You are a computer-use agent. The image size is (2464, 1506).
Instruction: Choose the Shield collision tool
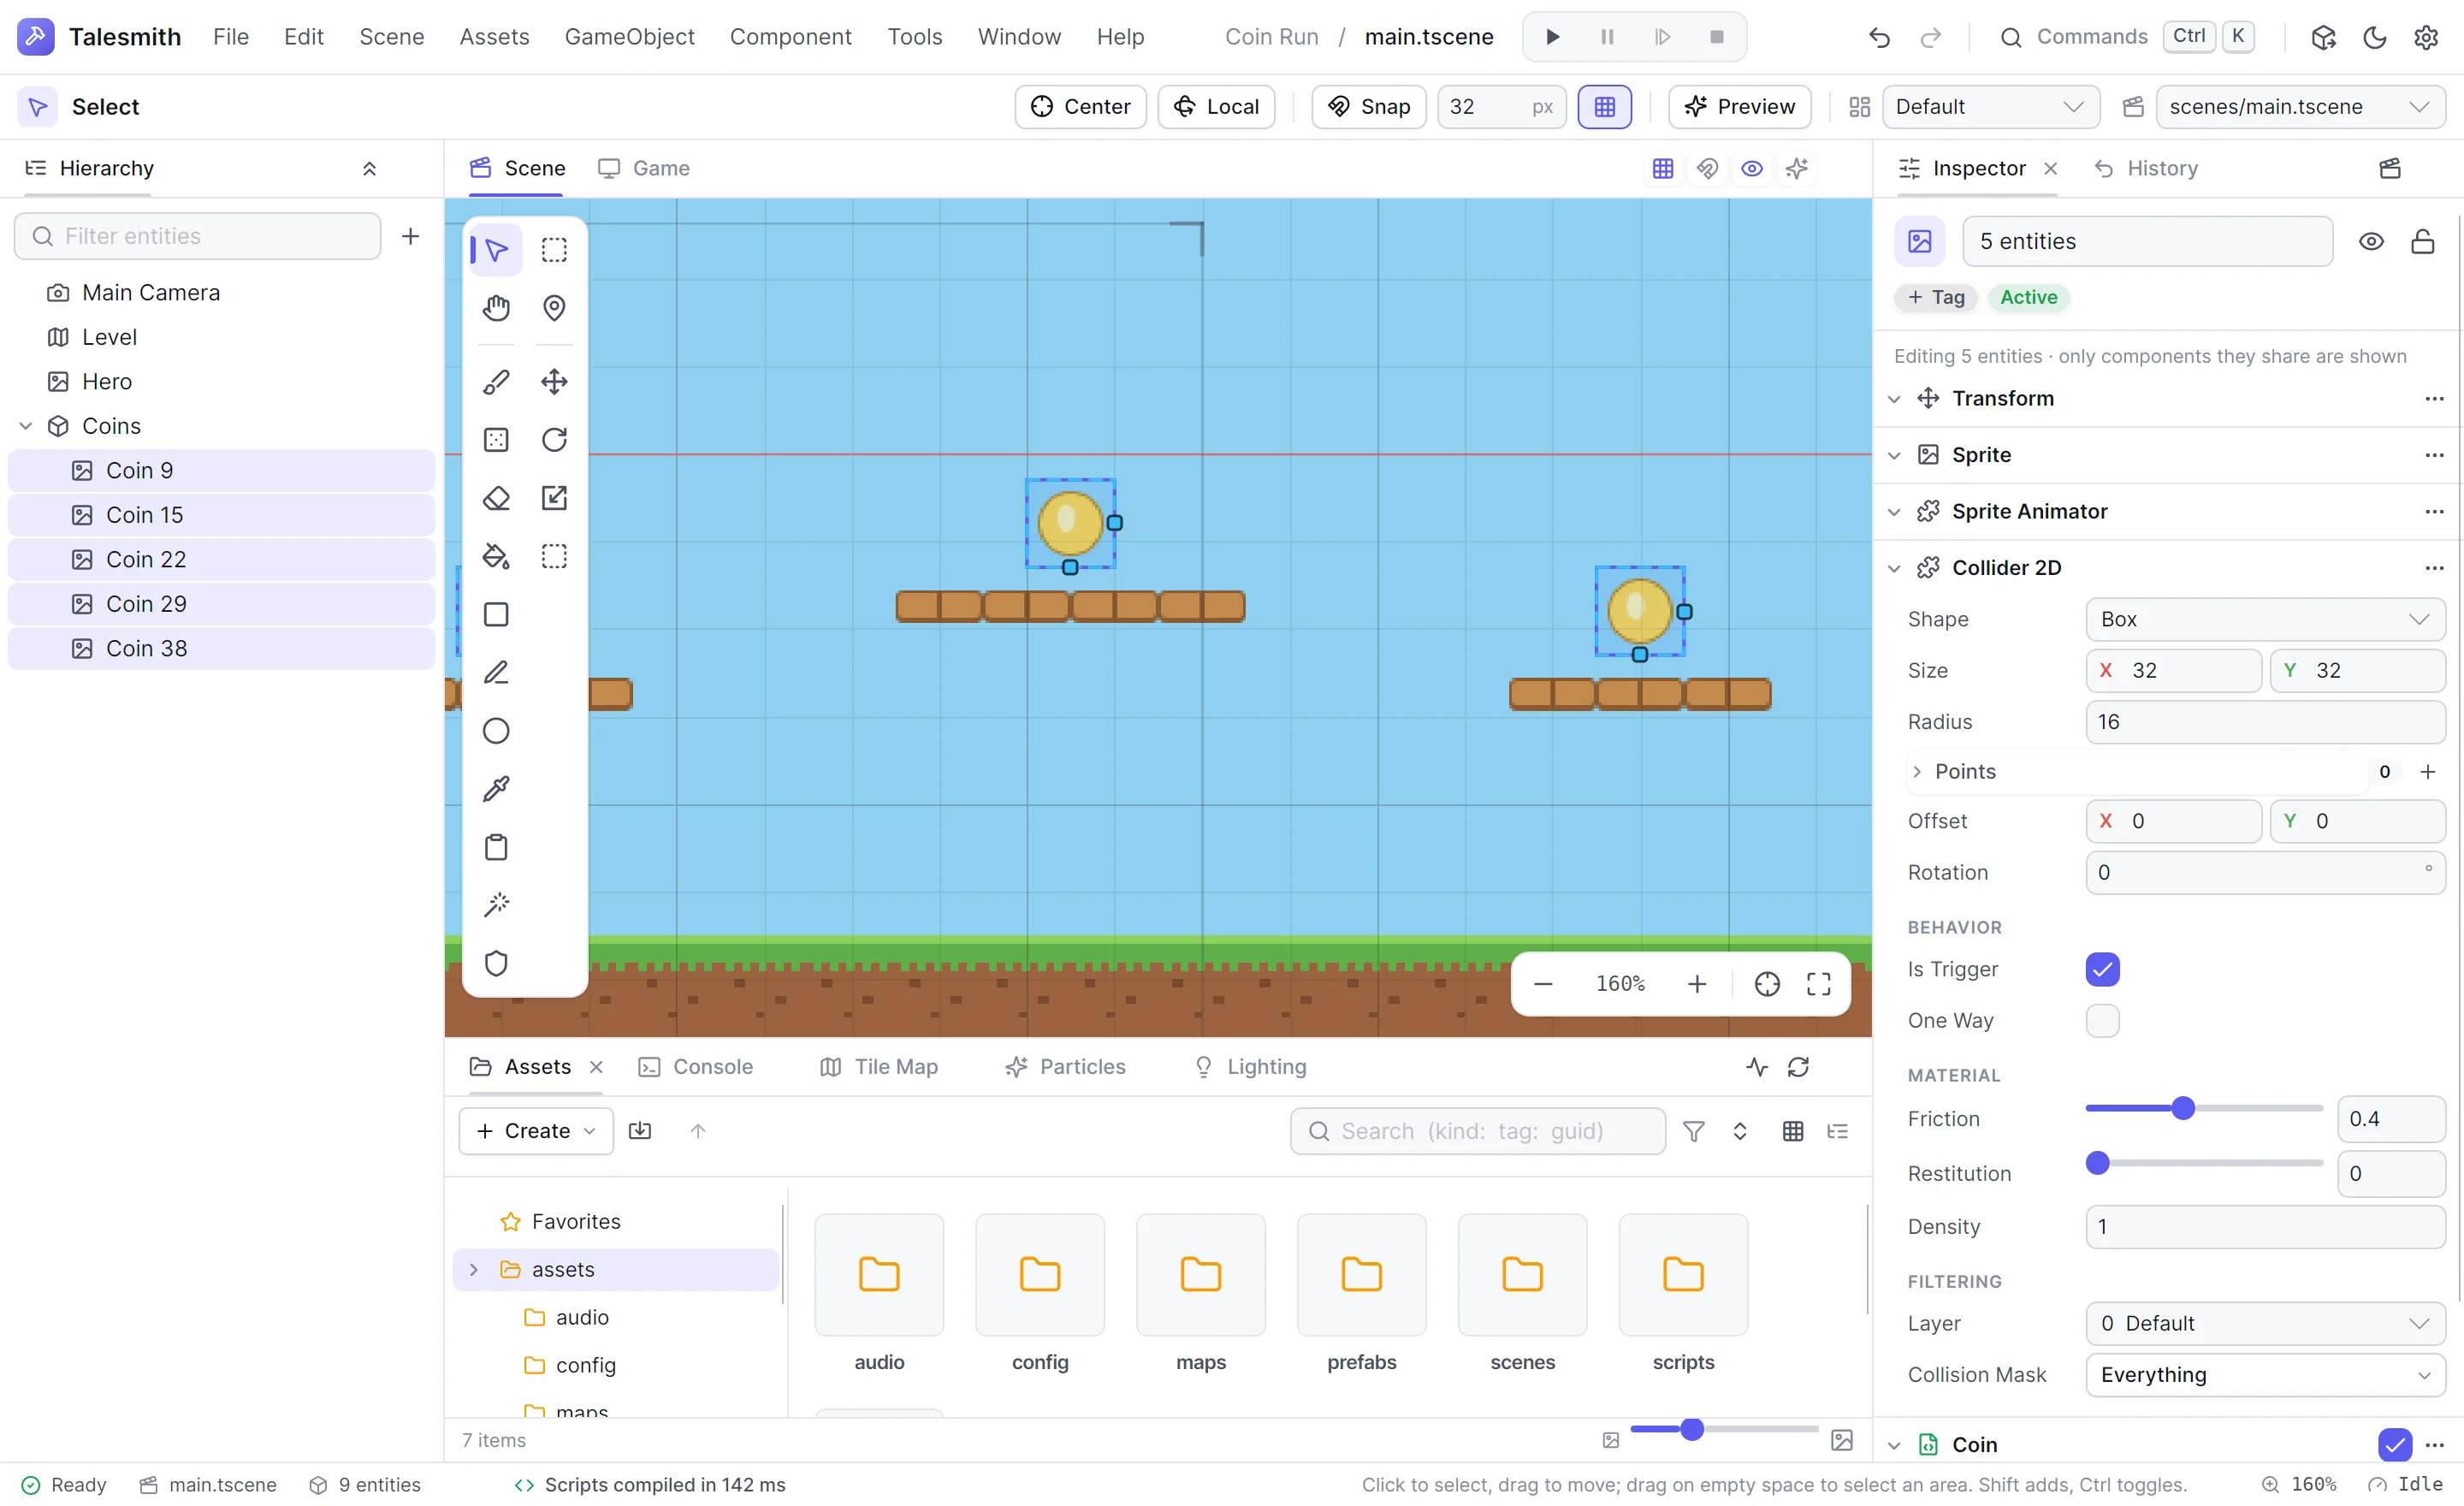click(496, 962)
